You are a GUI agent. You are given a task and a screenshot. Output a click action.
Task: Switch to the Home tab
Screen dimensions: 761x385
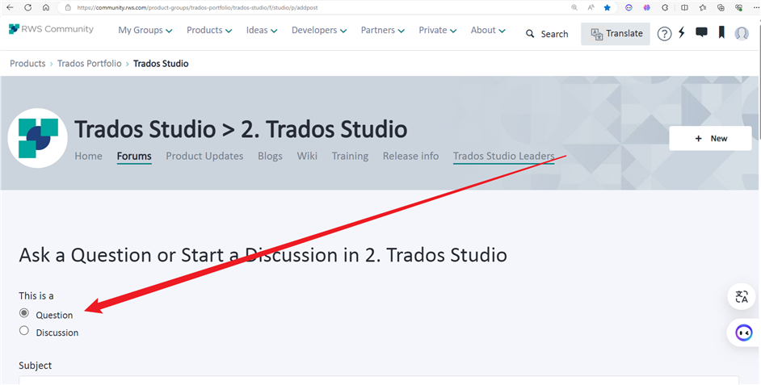tap(88, 156)
